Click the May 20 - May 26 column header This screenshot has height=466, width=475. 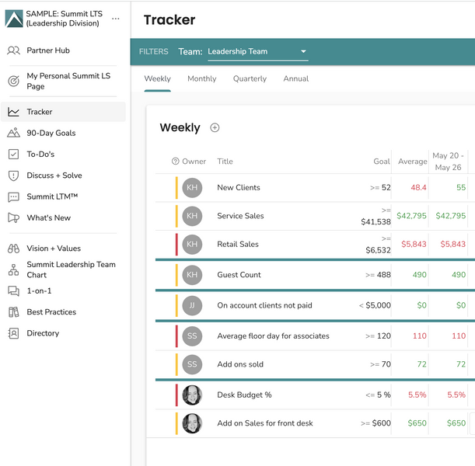(448, 162)
